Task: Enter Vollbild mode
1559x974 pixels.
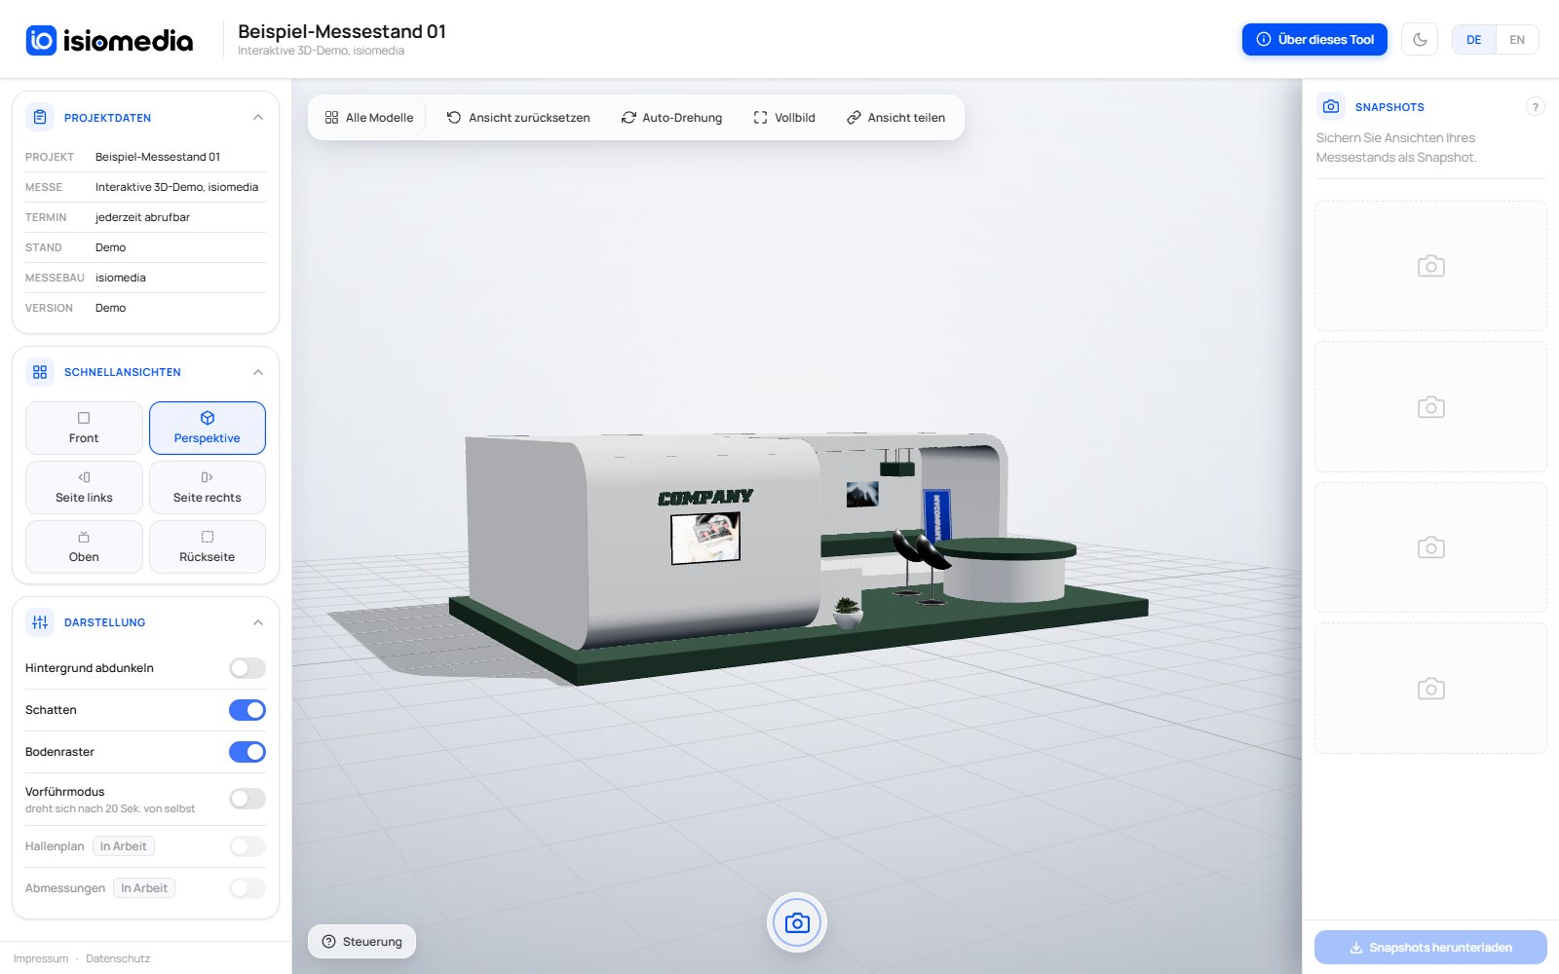Action: pos(784,117)
